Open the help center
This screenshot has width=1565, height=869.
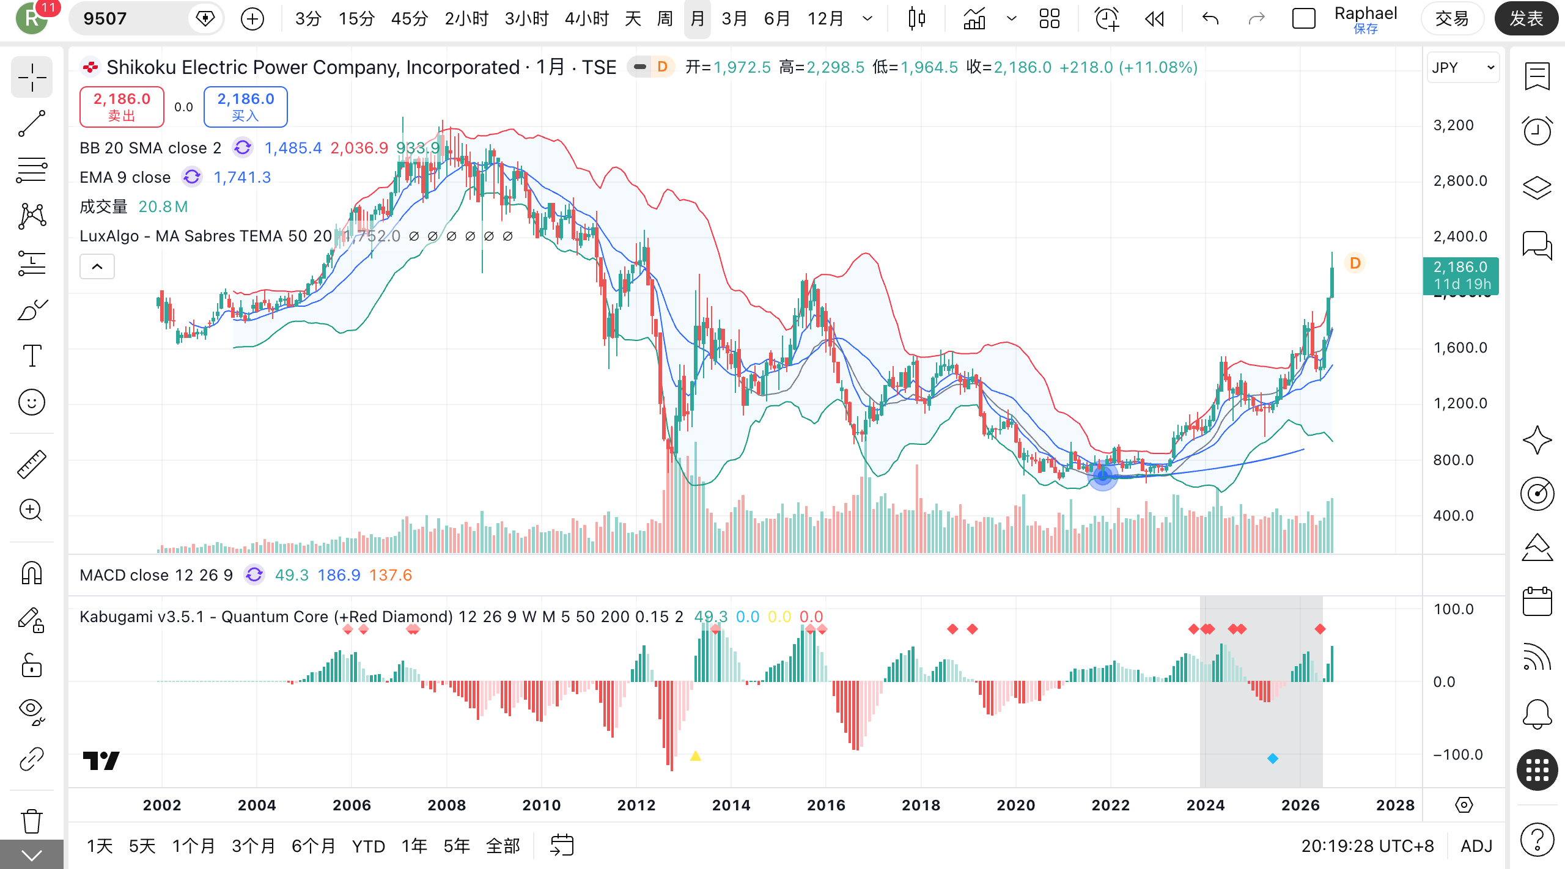[1537, 839]
